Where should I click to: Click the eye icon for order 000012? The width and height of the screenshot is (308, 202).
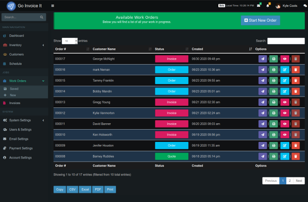pos(285,113)
